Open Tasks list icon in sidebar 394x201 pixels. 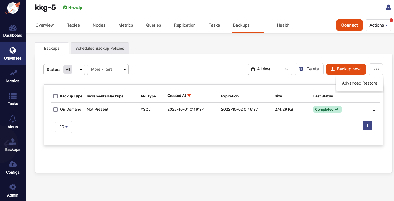click(x=13, y=96)
